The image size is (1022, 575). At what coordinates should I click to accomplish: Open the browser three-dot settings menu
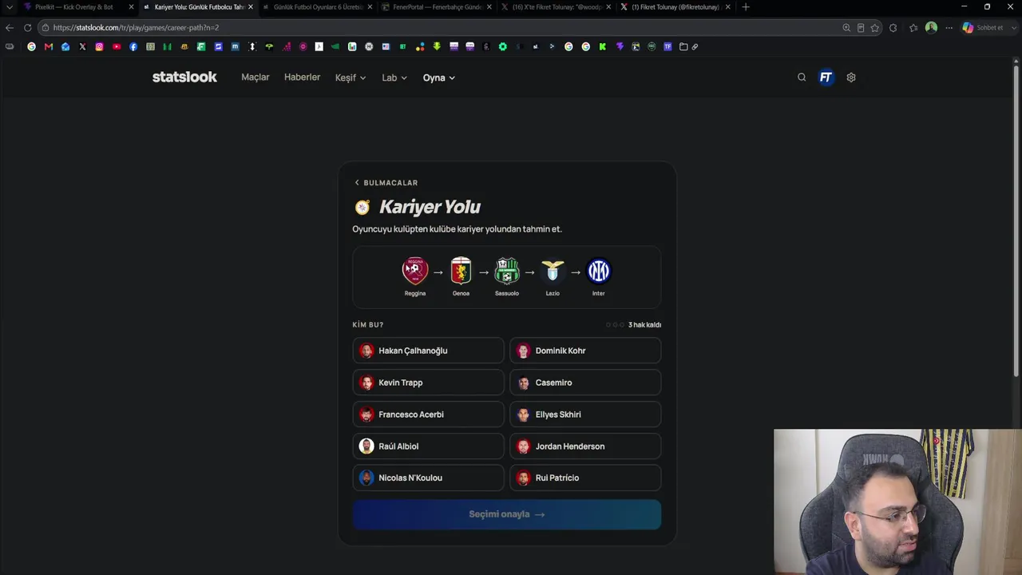pyautogui.click(x=949, y=27)
